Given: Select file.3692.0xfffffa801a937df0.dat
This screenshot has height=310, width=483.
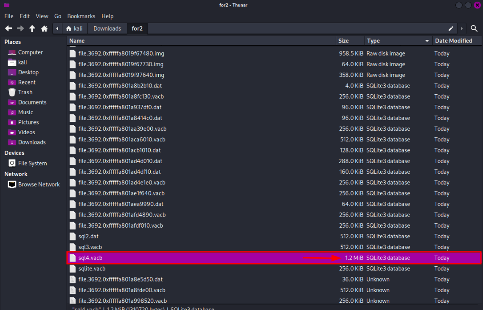Looking at the screenshot, I should 274,107.
